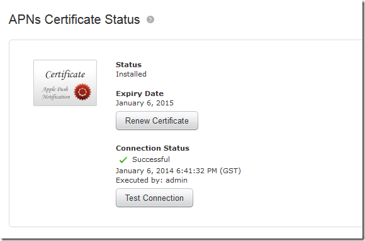Select the Apple Push Notification certificate image
This screenshot has height=241, width=365.
pyautogui.click(x=65, y=83)
